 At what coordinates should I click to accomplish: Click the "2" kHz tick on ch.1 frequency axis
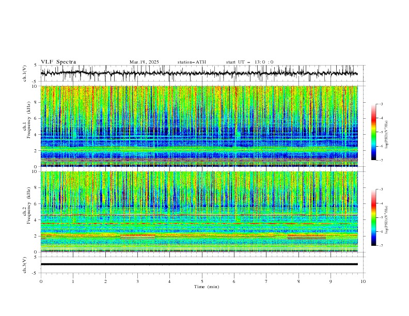click(36, 151)
